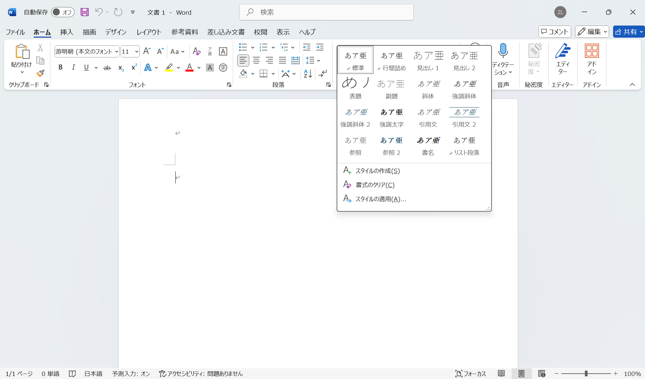Open the font name dropdown
Image resolution: width=645 pixels, height=379 pixels.
point(116,51)
